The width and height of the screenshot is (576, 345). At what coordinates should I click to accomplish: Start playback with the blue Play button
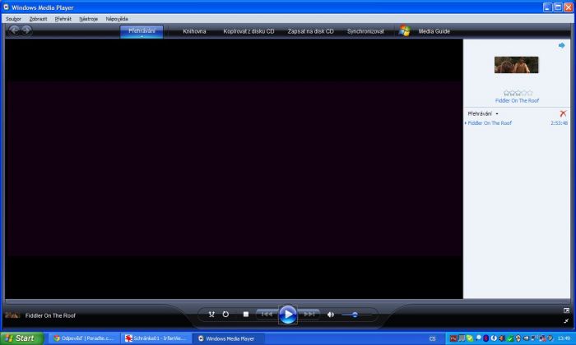[x=288, y=315]
